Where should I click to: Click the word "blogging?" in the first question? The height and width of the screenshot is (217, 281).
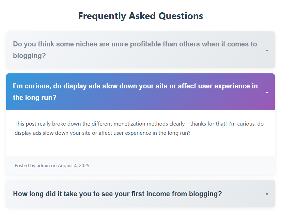(x=29, y=56)
